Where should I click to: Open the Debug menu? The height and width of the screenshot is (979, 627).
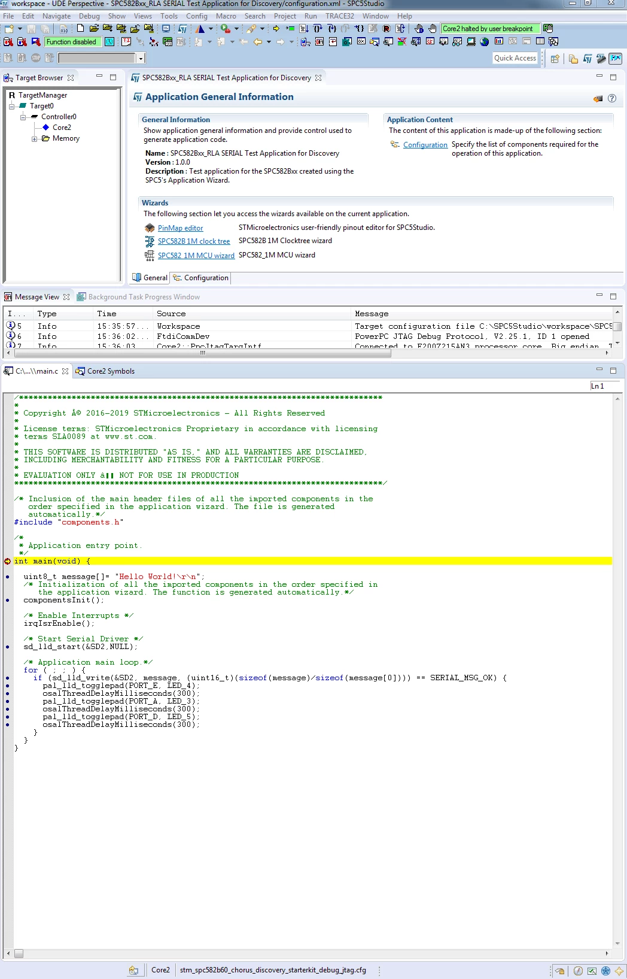[89, 16]
